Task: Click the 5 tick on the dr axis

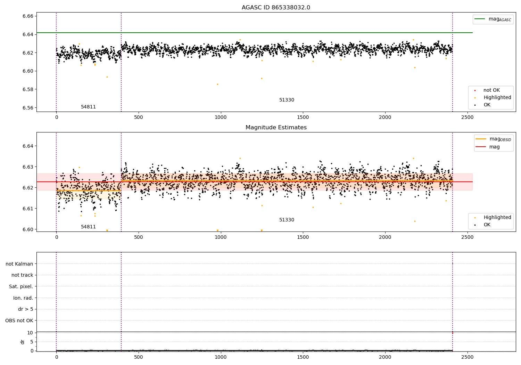Action: tap(32, 342)
